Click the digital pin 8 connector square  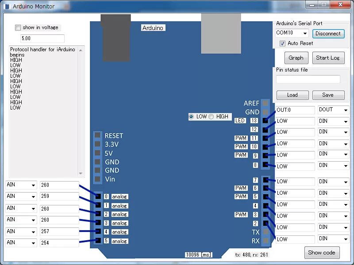(x=265, y=164)
